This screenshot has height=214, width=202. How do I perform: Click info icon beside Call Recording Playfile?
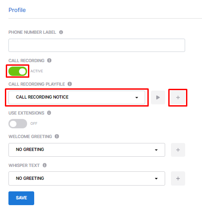click(x=70, y=84)
